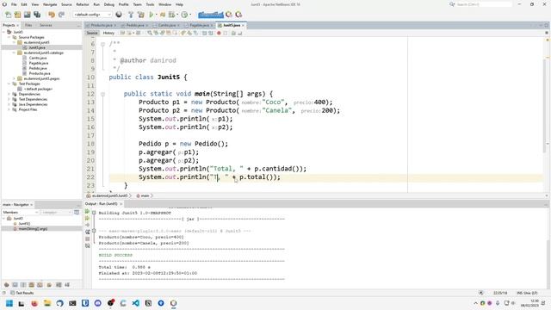Run the project with green play icon

point(152,15)
